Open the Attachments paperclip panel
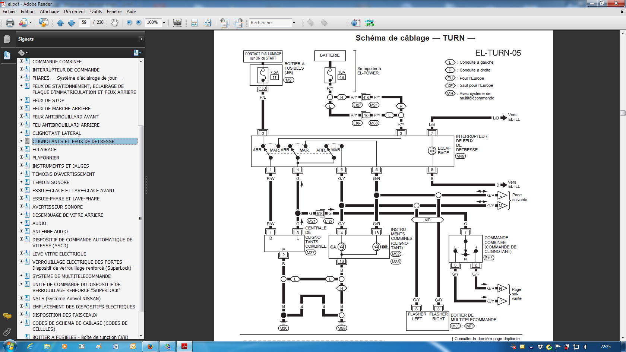This screenshot has width=626, height=352. (7, 332)
